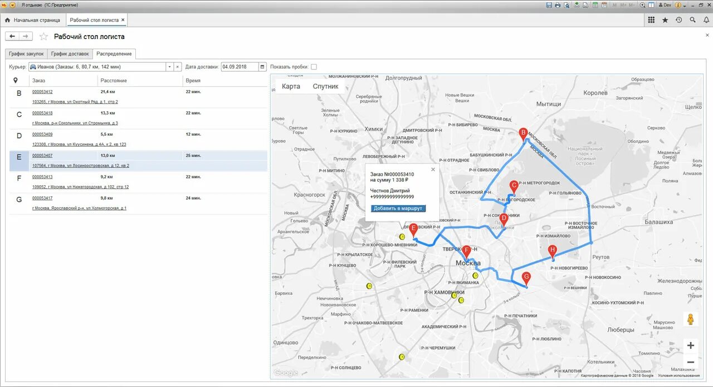This screenshot has height=387, width=713.
Task: Add form to favorites with star outline
Action: pyautogui.click(x=43, y=37)
